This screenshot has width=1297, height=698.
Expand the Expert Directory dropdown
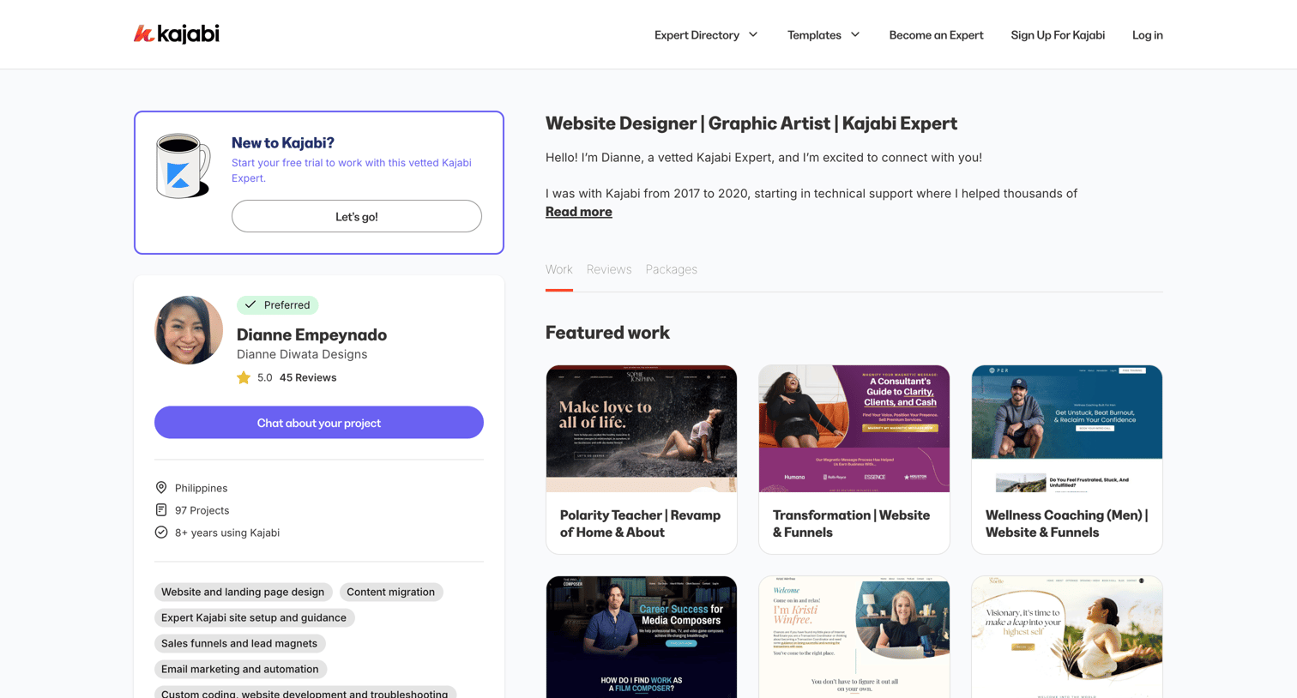click(x=706, y=35)
